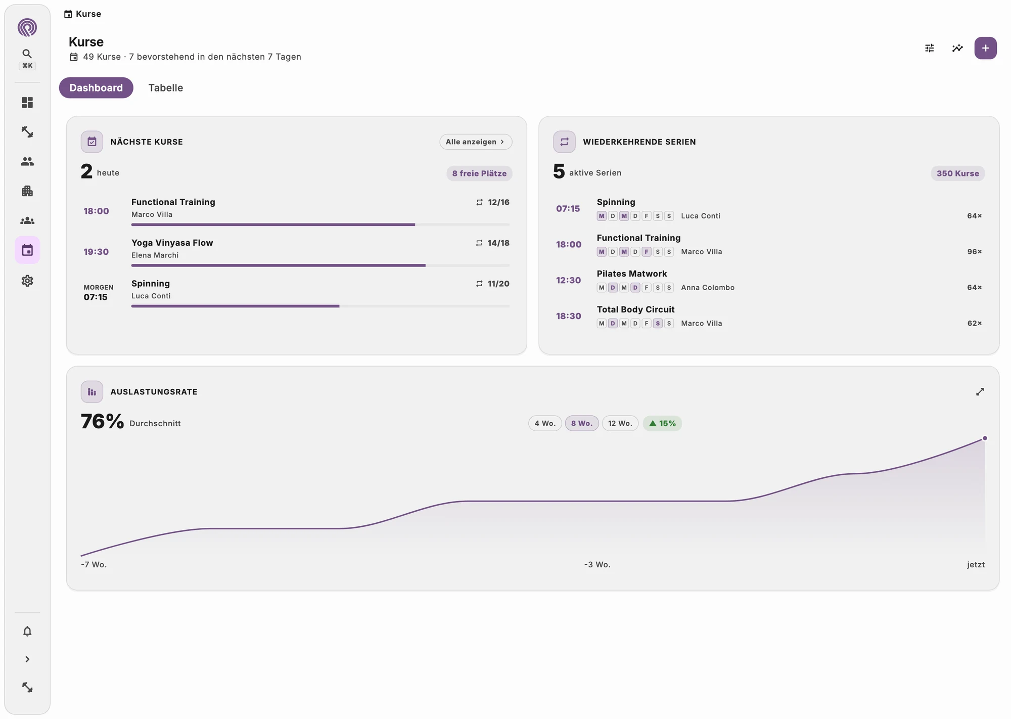Switch to the Dashboard tab

pos(96,88)
